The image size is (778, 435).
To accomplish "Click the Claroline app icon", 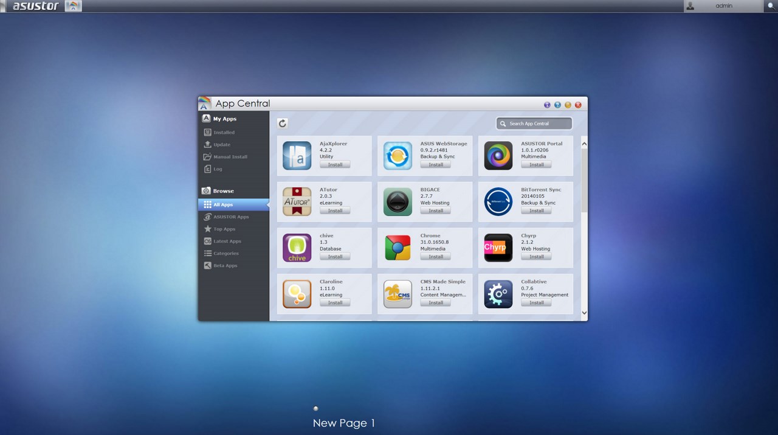I will click(x=297, y=293).
